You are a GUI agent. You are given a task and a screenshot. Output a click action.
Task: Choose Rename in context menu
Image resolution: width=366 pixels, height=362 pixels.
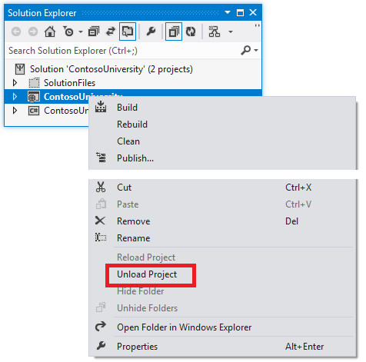[x=134, y=238]
